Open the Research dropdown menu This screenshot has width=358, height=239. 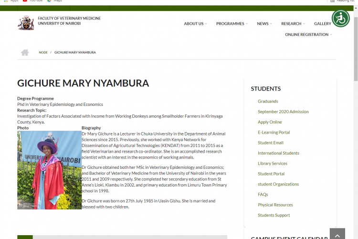click(293, 24)
